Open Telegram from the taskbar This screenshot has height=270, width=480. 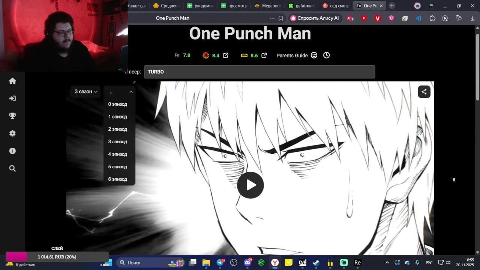[220, 262]
